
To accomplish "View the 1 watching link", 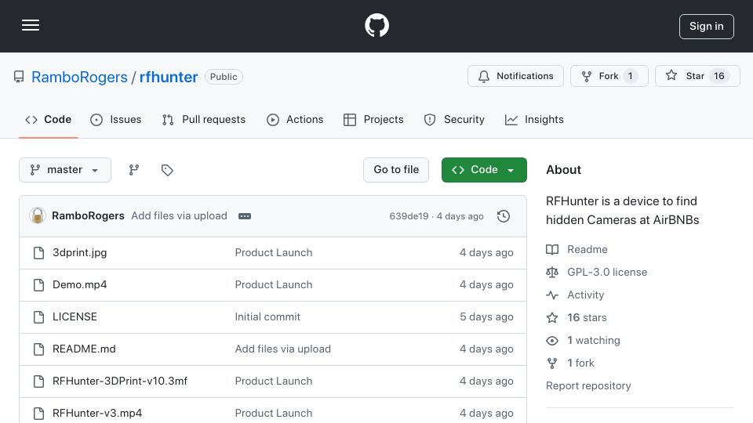I will [x=583, y=341].
